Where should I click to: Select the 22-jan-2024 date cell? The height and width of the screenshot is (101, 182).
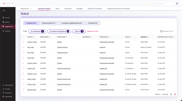tap(161, 90)
